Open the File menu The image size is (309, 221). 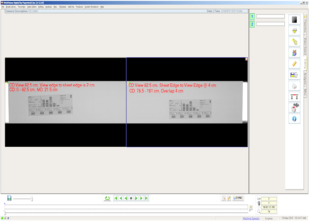pyautogui.click(x=3, y=7)
